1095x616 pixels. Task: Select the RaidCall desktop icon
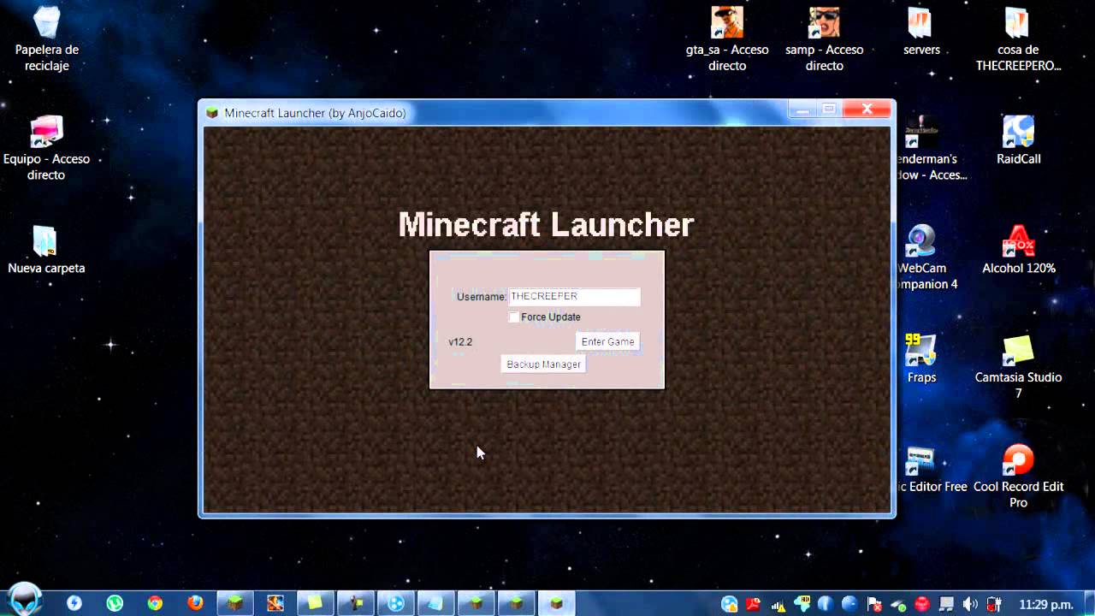(1018, 140)
